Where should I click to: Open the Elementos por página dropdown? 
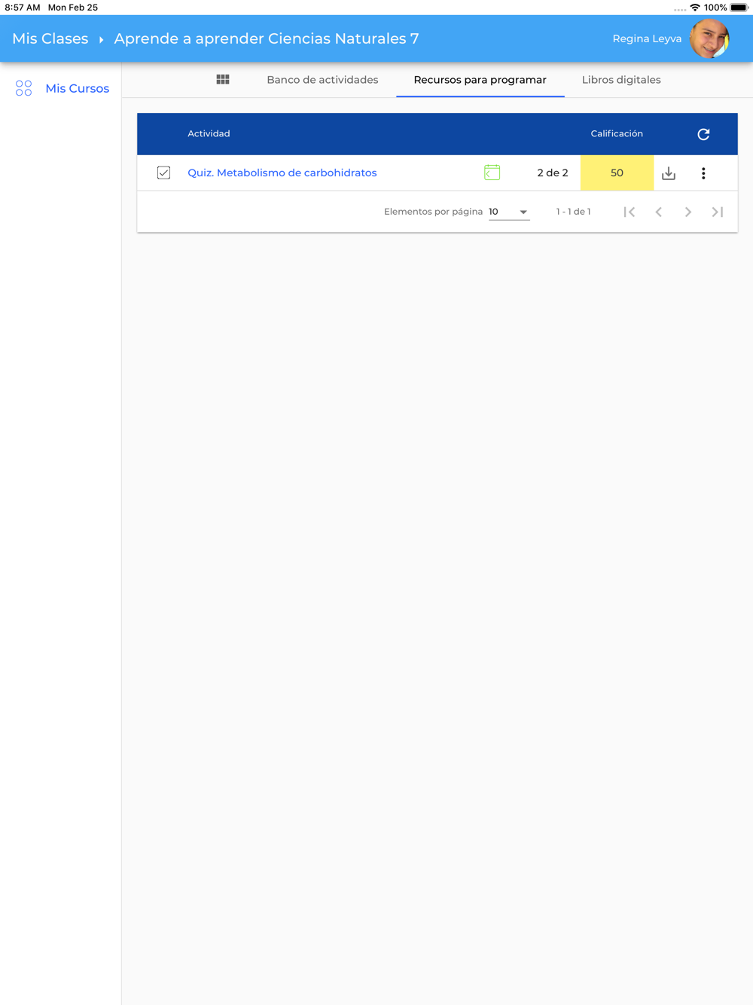(509, 212)
